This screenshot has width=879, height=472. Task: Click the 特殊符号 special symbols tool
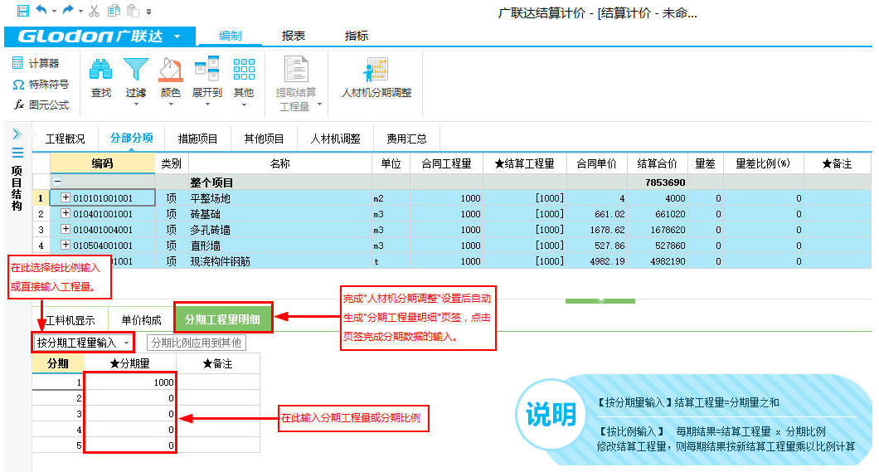tap(40, 85)
